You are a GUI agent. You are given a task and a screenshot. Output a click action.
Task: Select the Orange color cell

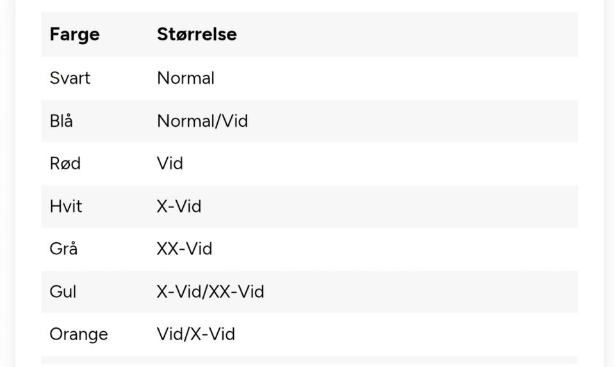pos(79,334)
